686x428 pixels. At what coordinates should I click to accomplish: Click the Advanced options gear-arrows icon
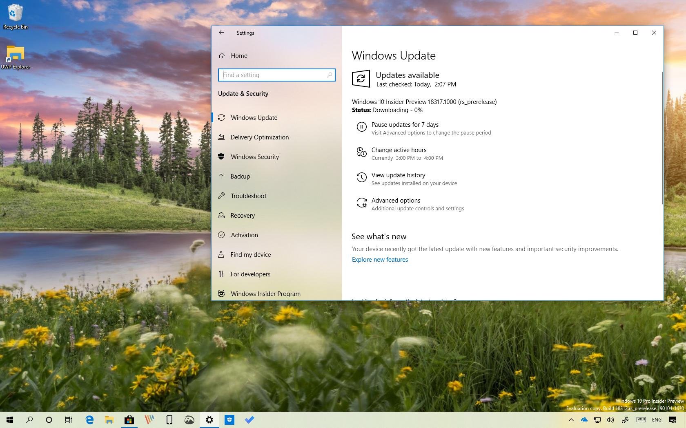click(x=361, y=203)
